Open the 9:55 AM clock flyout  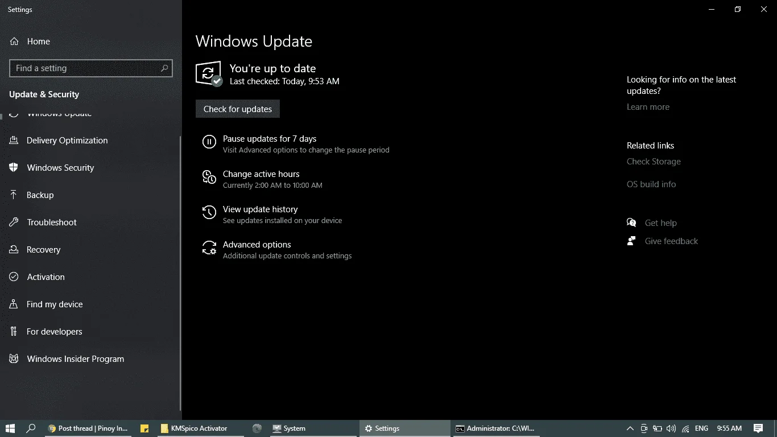coord(729,428)
